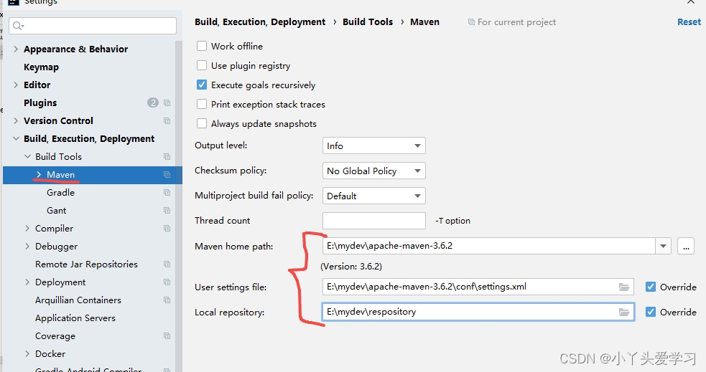The height and width of the screenshot is (372, 706).
Task: Close the Settings dialog
Action: click(691, 2)
